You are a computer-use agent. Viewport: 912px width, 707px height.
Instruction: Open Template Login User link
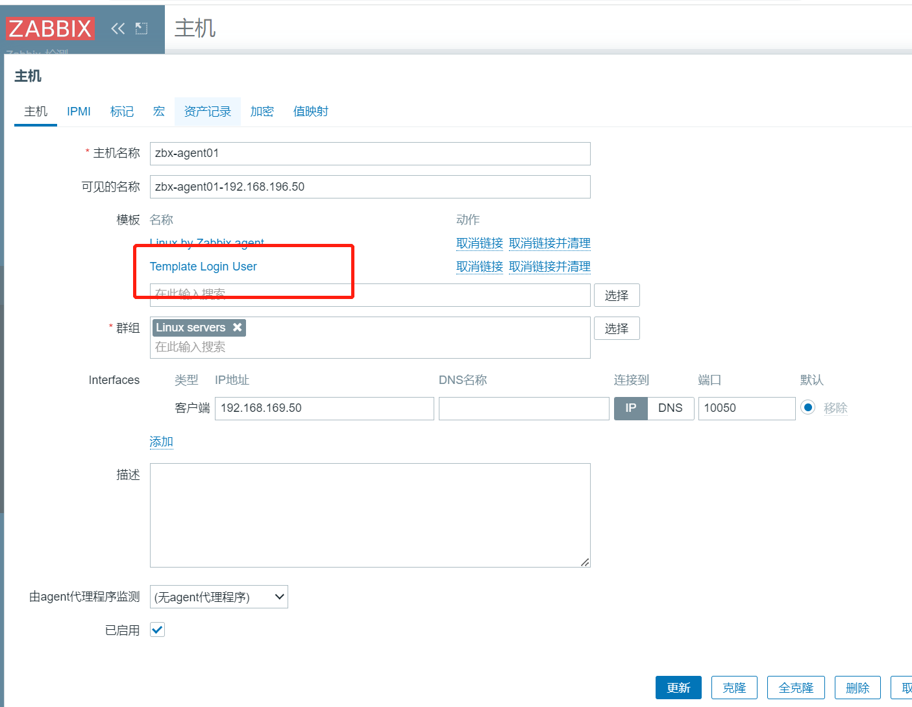coord(203,267)
